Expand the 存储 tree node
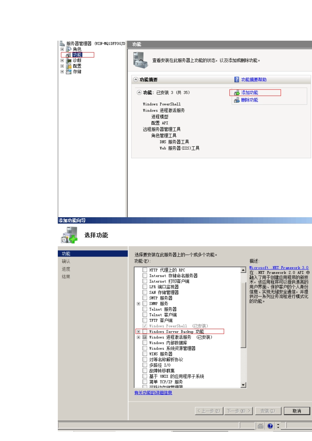The height and width of the screenshot is (441, 312). (62, 72)
